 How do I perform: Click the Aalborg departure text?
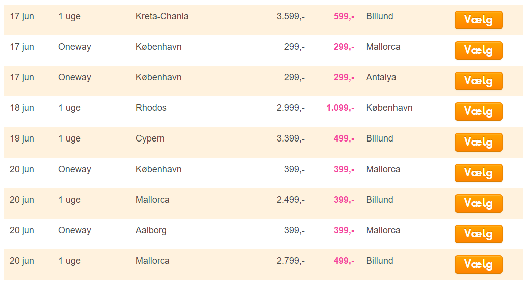pyautogui.click(x=151, y=231)
